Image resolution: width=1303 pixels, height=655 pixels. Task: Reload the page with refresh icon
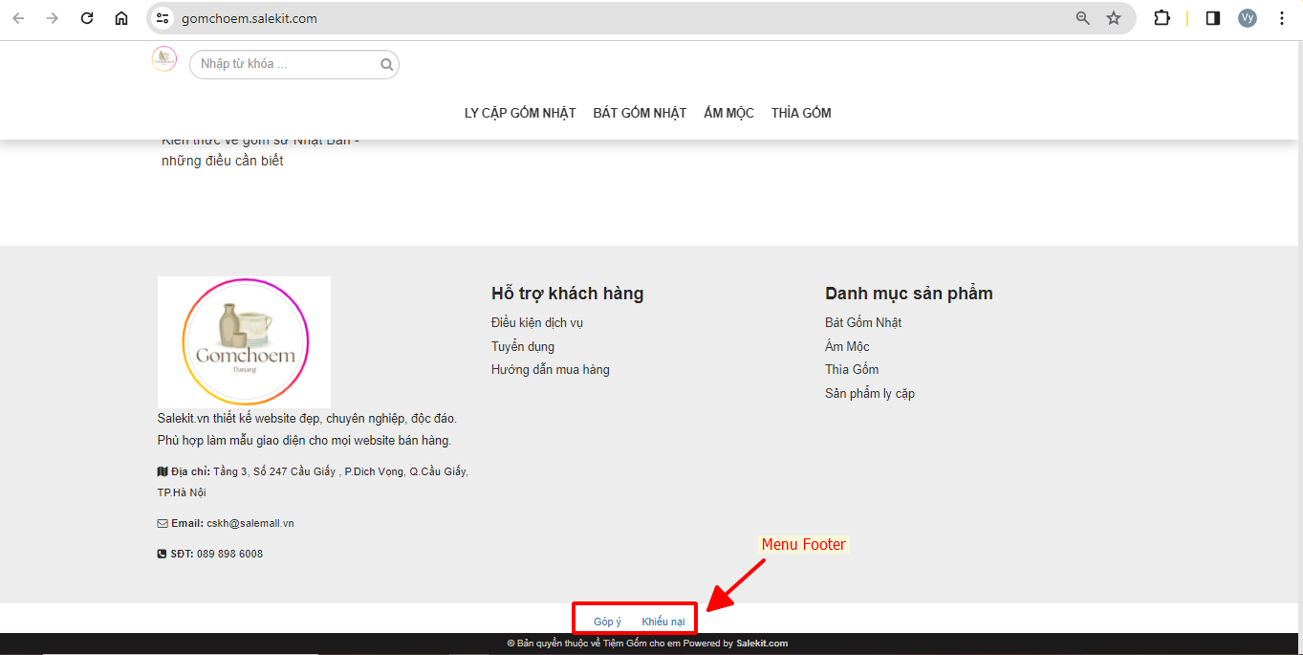[x=87, y=18]
